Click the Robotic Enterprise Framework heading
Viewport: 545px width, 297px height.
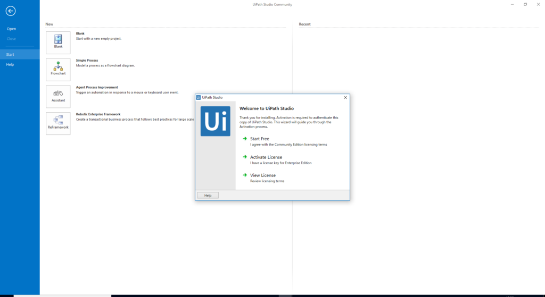[x=98, y=114]
